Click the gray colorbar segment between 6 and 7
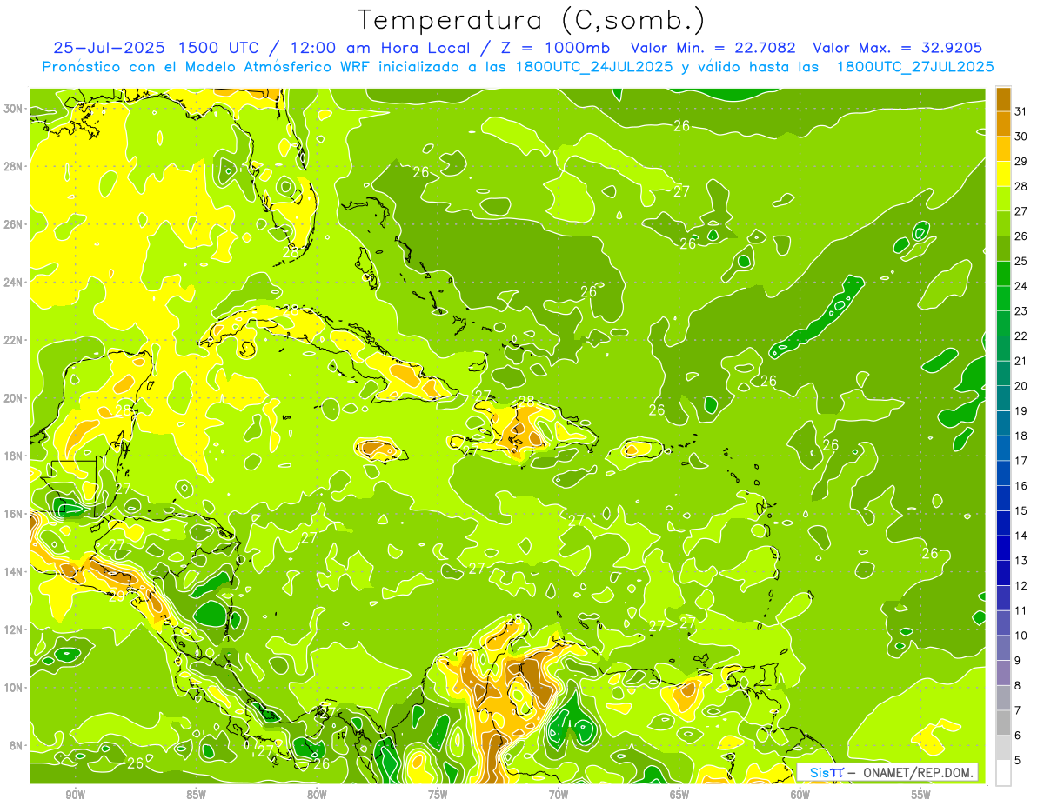 point(1003,723)
